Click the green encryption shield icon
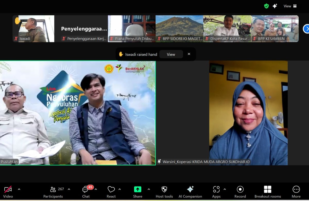This screenshot has width=309, height=201. 267,6
